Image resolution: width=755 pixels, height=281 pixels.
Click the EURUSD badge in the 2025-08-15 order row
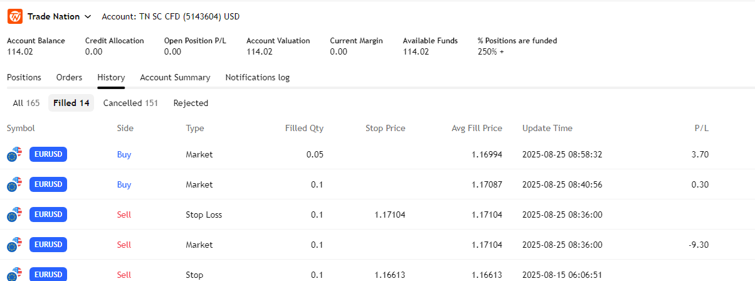pyautogui.click(x=48, y=274)
